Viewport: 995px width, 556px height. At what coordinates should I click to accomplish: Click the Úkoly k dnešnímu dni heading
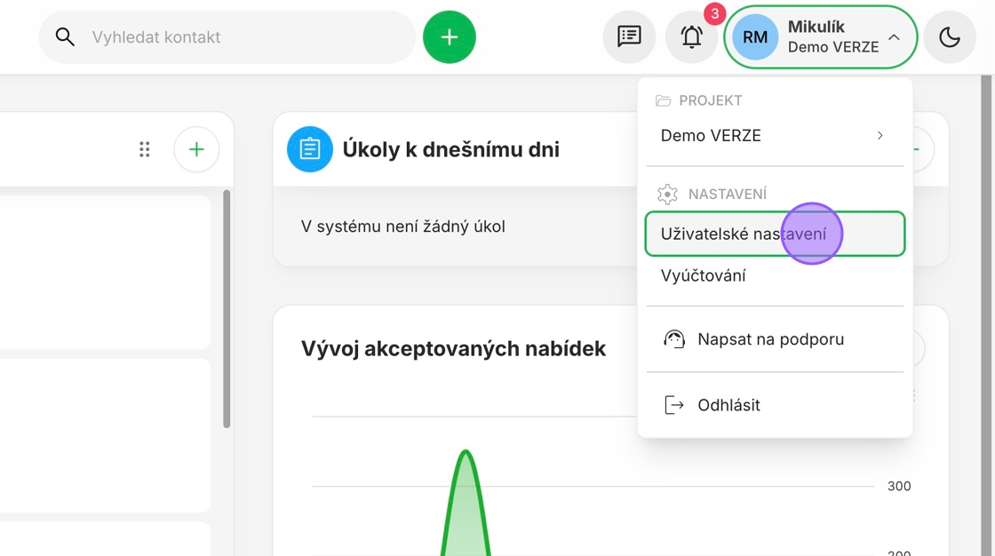click(x=451, y=149)
